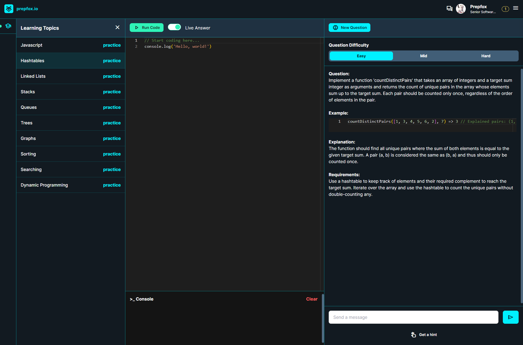
Task: Click the 'Start coding here' comment line
Action: point(172,41)
